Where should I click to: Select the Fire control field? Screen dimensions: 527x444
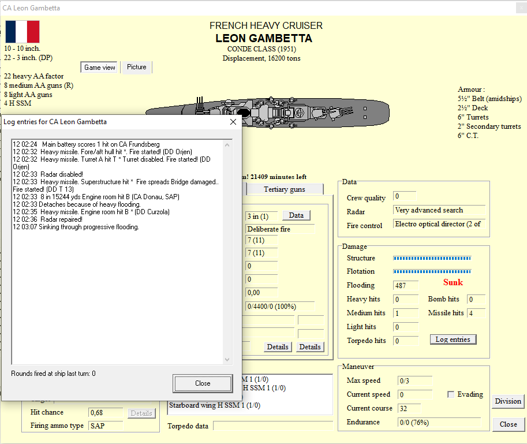pyautogui.click(x=439, y=224)
